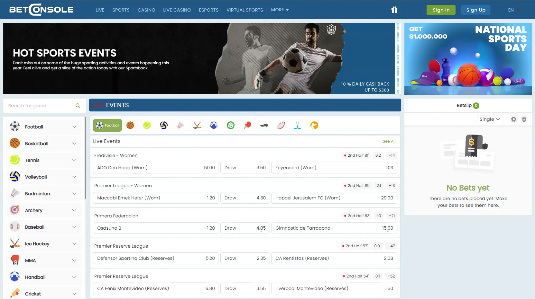
Task: Expand the Handball category chevron
Action: click(74, 277)
